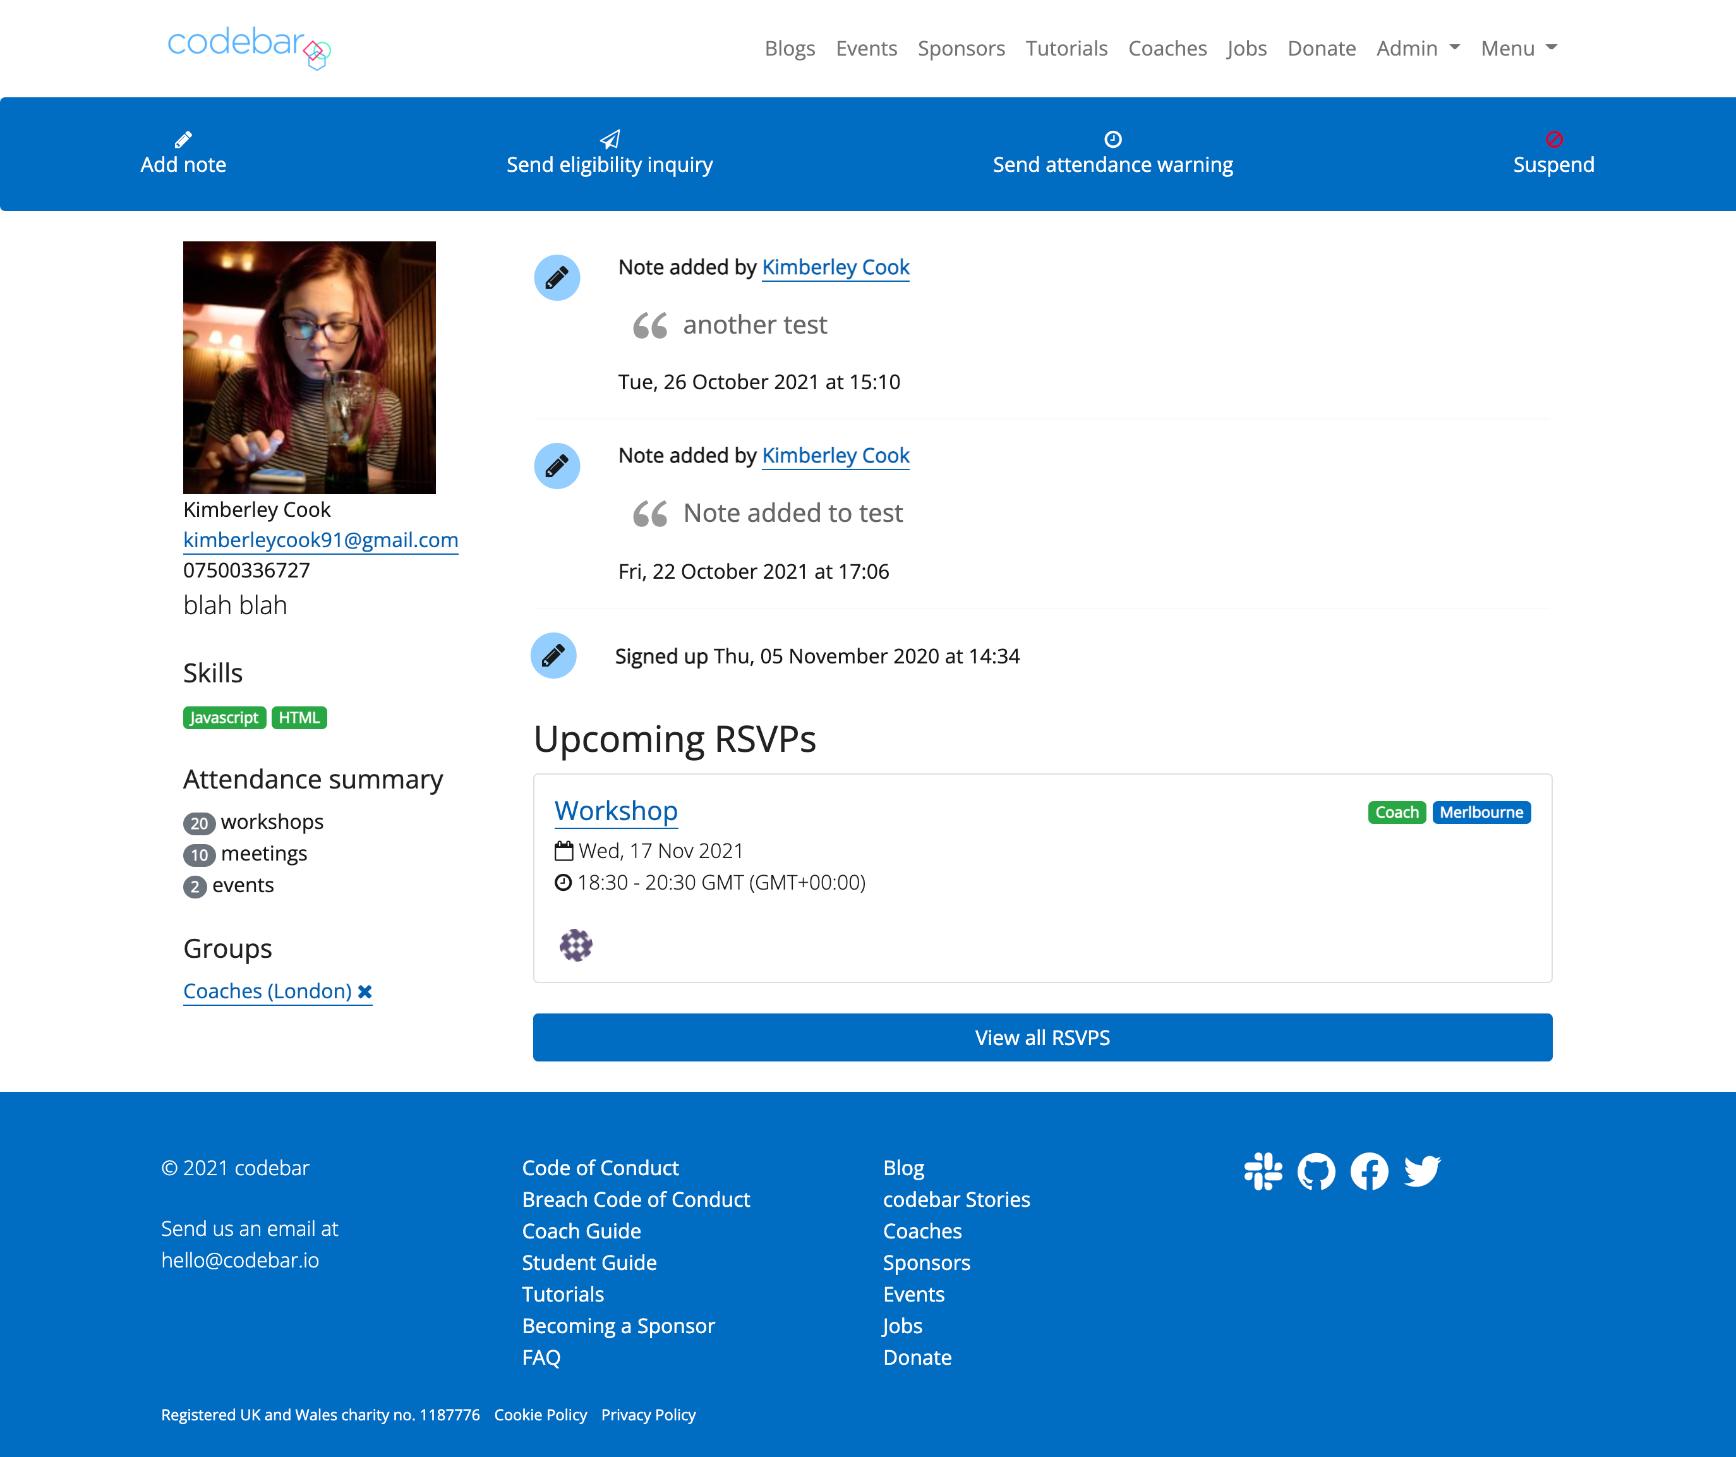Click the paper plane eligibility inquiry icon
Screen dimensions: 1736x1457
(610, 139)
